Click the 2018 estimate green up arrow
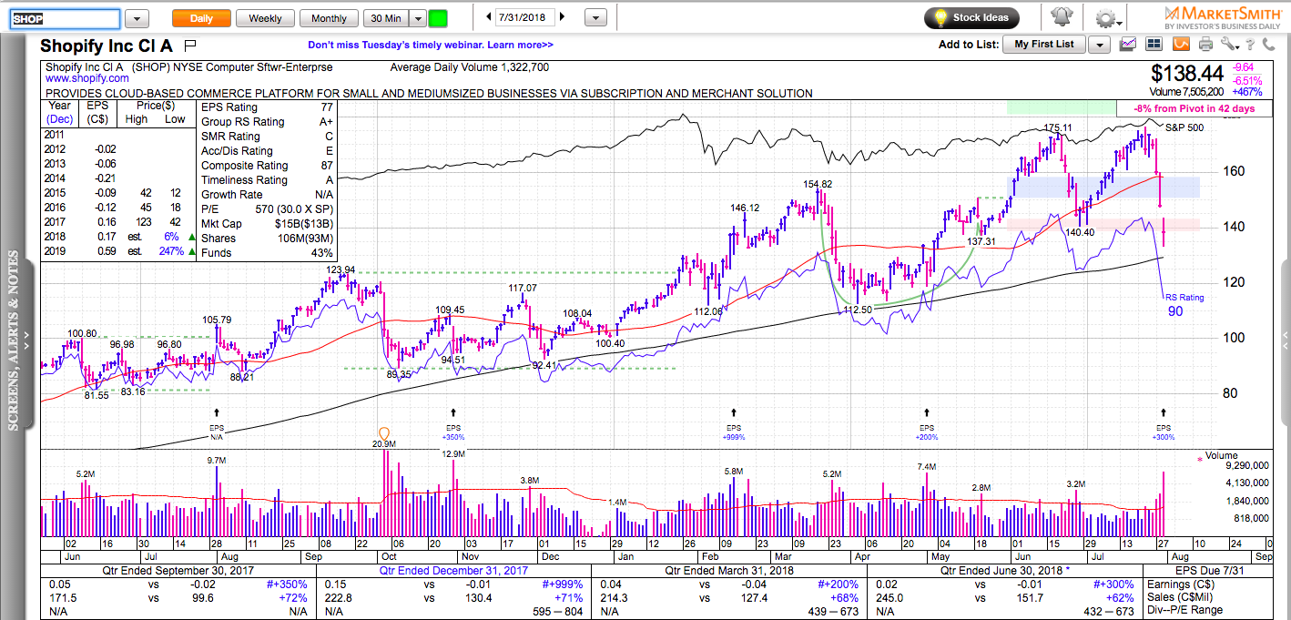Viewport: 1291px width, 620px height. tap(190, 238)
